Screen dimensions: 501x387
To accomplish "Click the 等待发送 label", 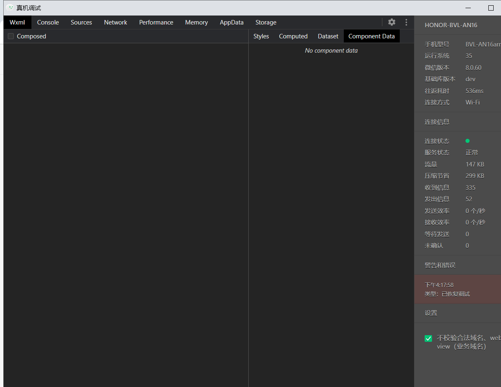I will (437, 234).
